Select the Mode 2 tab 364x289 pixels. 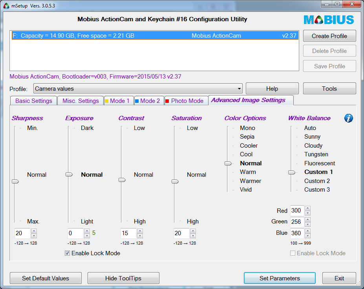coord(149,101)
